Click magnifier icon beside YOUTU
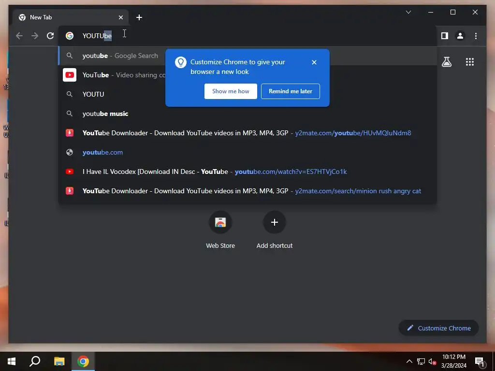The width and height of the screenshot is (495, 371). [70, 94]
